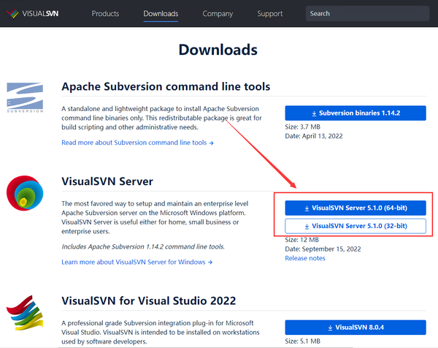Download Subversion binaries 1.14.2
The height and width of the screenshot is (348, 438).
pyautogui.click(x=356, y=113)
